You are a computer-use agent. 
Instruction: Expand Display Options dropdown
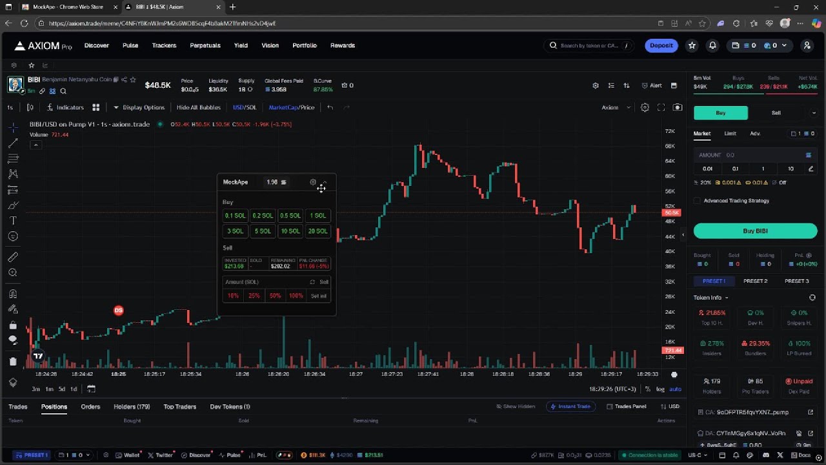pos(139,107)
